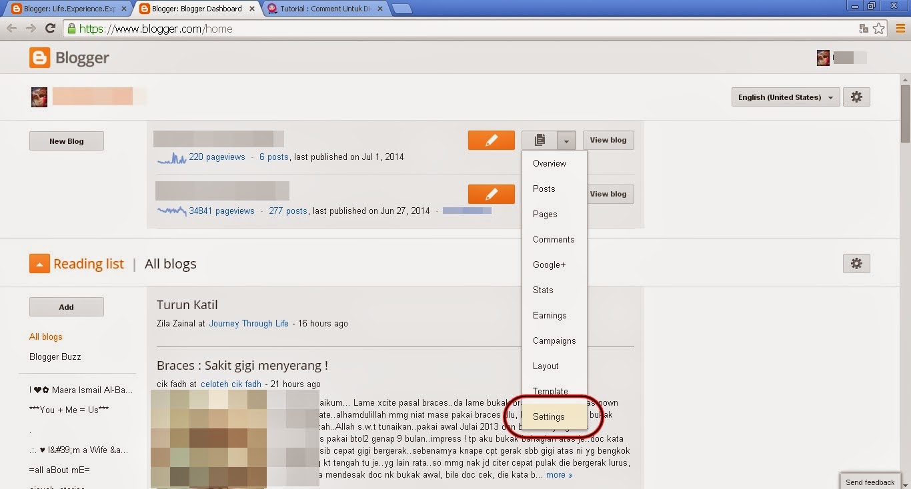Select =all aBout mE= blog
911x489 pixels.
tap(59, 470)
